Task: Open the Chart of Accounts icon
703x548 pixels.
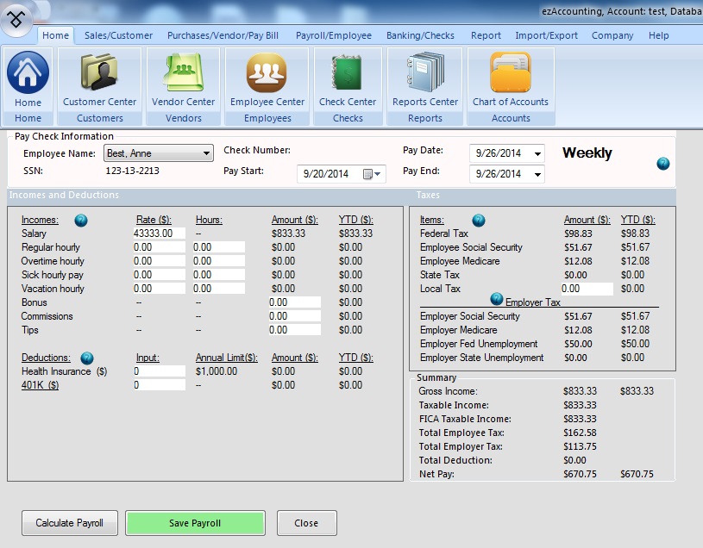Action: (510, 75)
